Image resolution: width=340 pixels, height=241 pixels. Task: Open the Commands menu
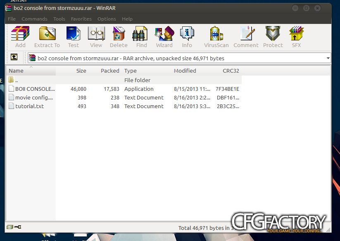point(34,19)
